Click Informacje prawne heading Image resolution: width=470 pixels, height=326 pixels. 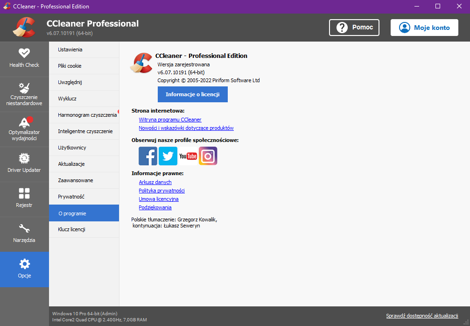(157, 173)
